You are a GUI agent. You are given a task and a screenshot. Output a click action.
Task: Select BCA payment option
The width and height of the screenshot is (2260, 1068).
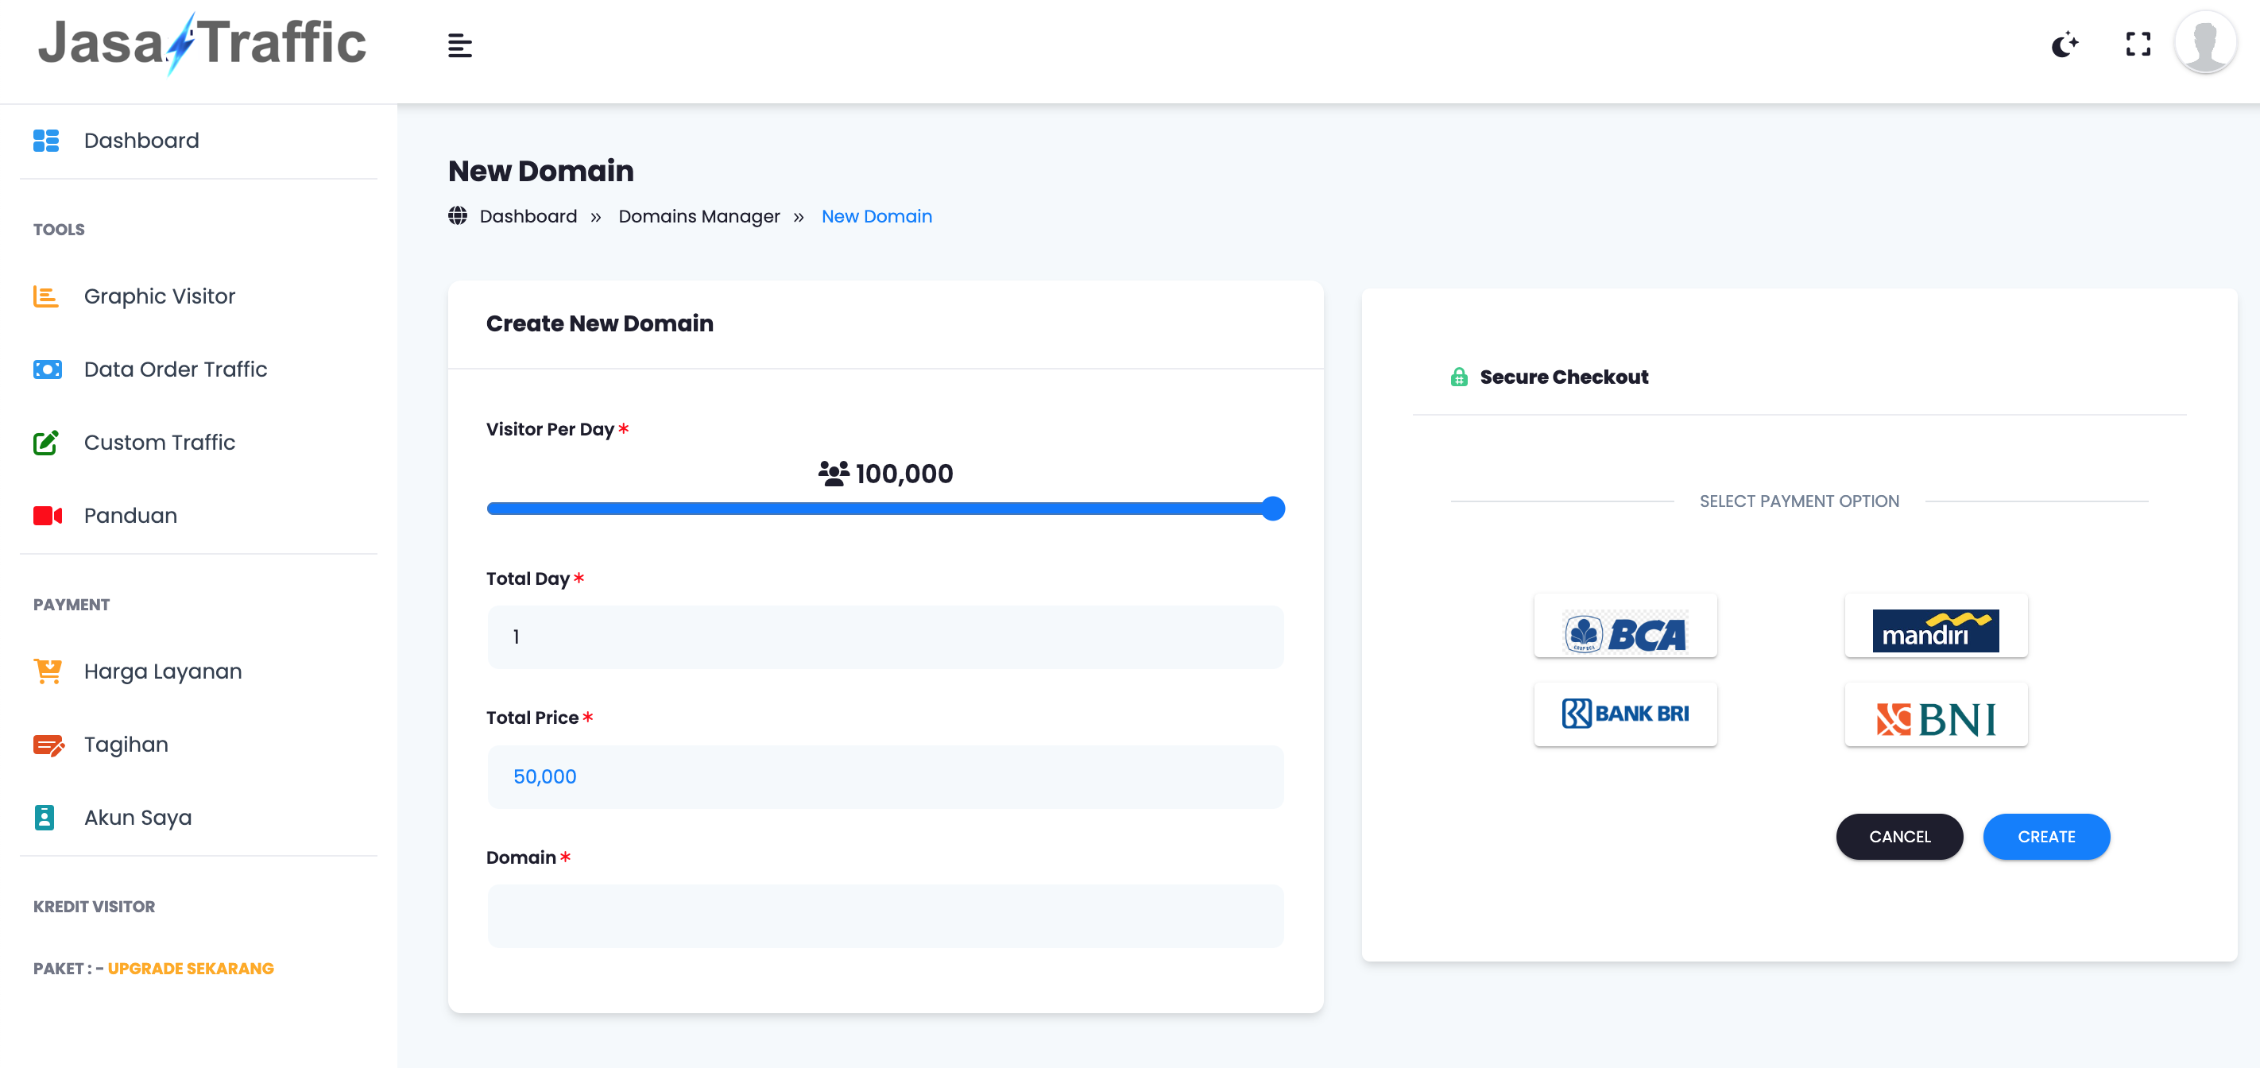pyautogui.click(x=1625, y=627)
